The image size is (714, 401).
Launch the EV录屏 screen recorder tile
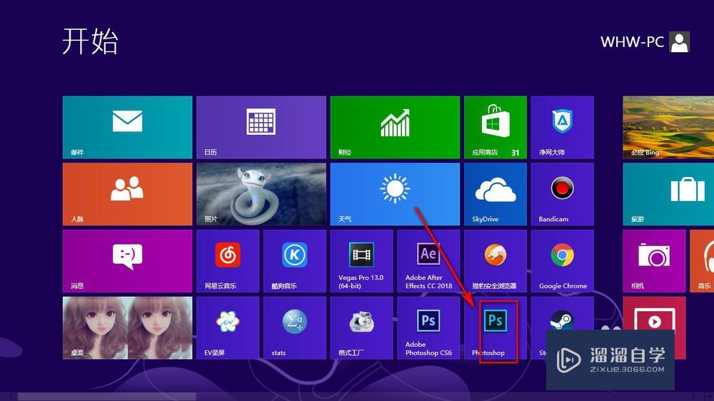228,328
